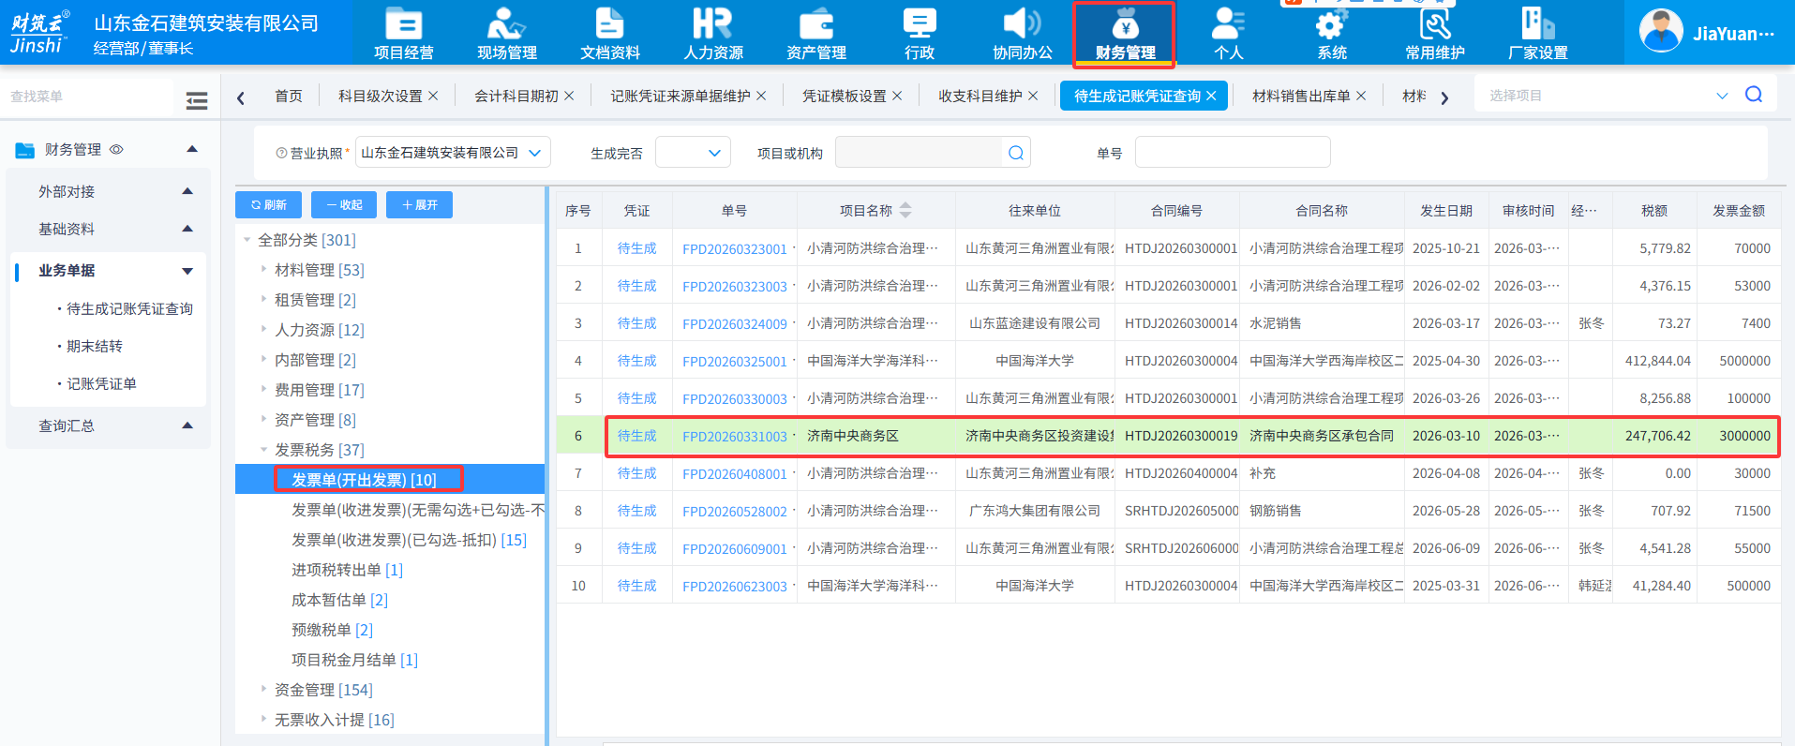The image size is (1795, 746).
Task: Open the 期末结转 menu item
Action: coord(95,346)
